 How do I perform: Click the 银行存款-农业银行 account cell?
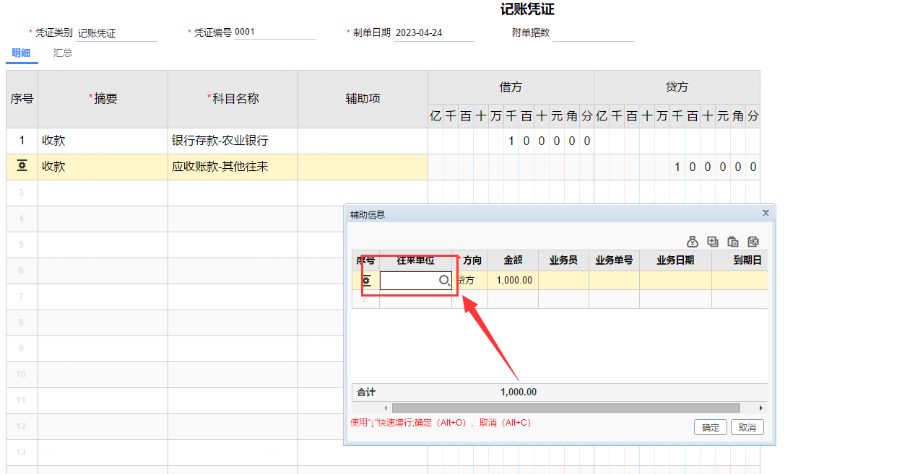(x=233, y=141)
